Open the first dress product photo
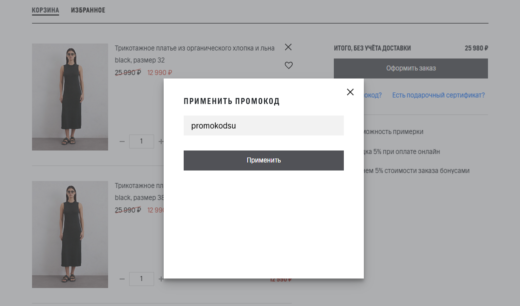Image resolution: width=520 pixels, height=306 pixels. click(70, 97)
